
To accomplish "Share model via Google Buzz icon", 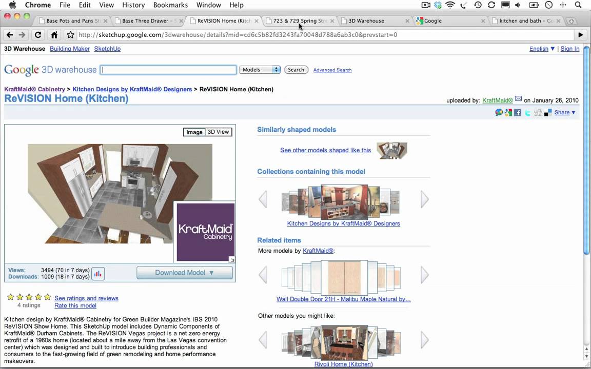I will click(499, 113).
